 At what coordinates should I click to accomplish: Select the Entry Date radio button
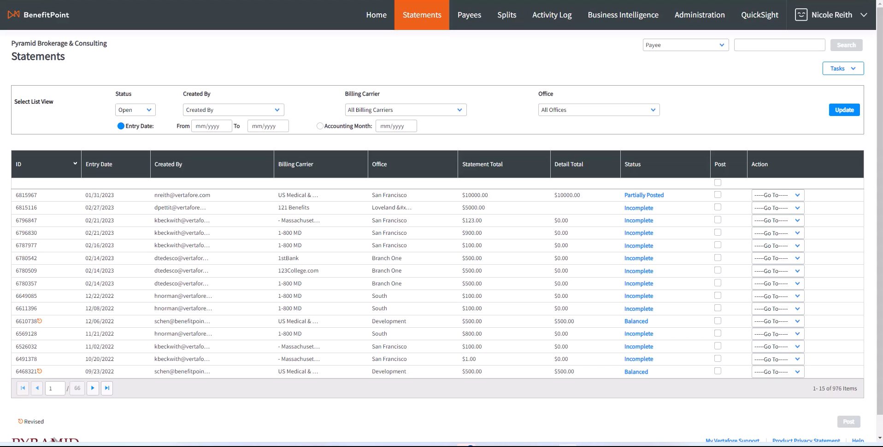[x=121, y=126]
